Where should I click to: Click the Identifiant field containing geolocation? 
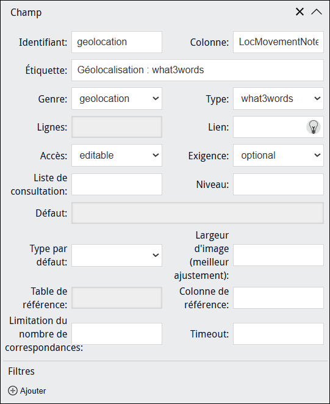coord(117,42)
